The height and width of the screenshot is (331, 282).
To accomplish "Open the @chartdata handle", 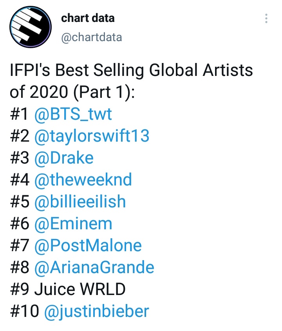I will (91, 38).
